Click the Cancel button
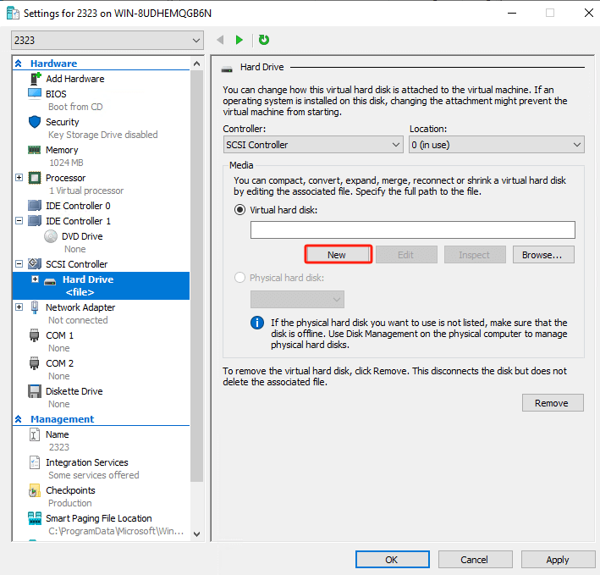The width and height of the screenshot is (600, 575). coord(475,559)
